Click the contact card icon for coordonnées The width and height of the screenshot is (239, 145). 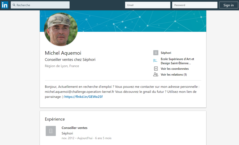coord(156,69)
